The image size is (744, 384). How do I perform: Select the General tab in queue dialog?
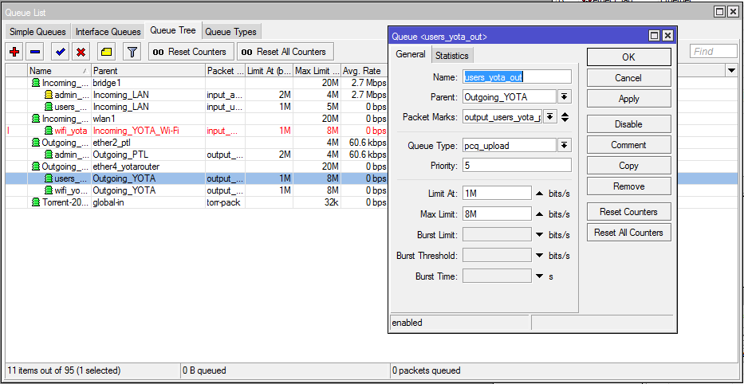(x=411, y=54)
